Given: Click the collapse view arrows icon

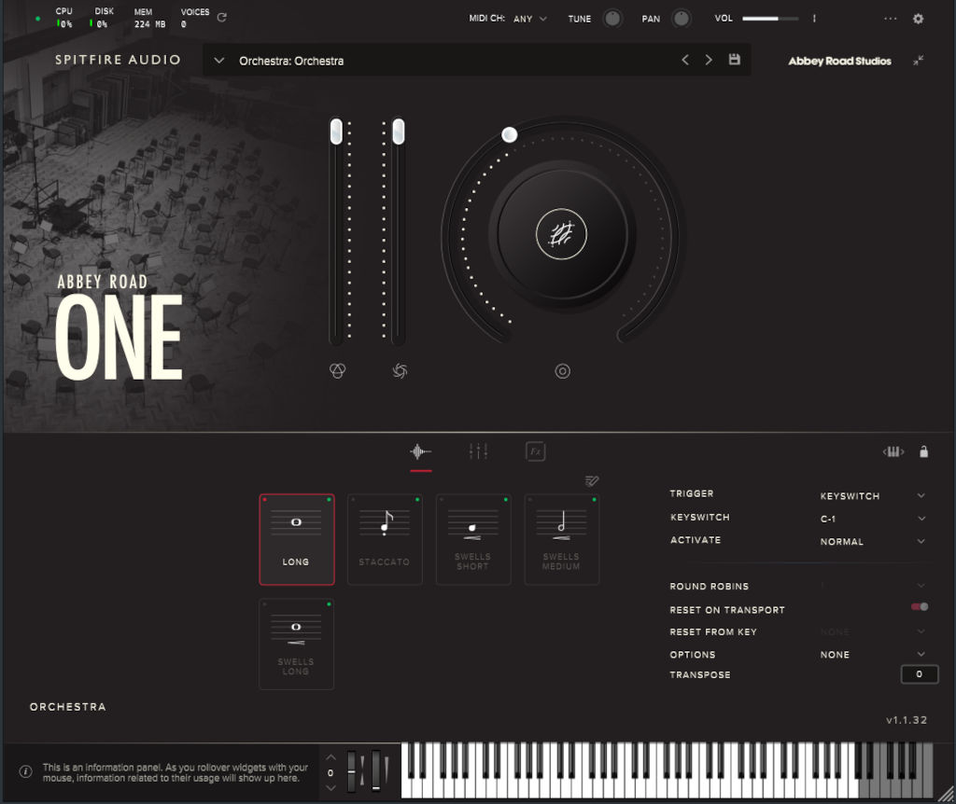Looking at the screenshot, I should (x=919, y=61).
